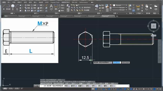Screen dimensions: 163x91
Task: Expand the Layers (圖層) panel
Action: 80,13
